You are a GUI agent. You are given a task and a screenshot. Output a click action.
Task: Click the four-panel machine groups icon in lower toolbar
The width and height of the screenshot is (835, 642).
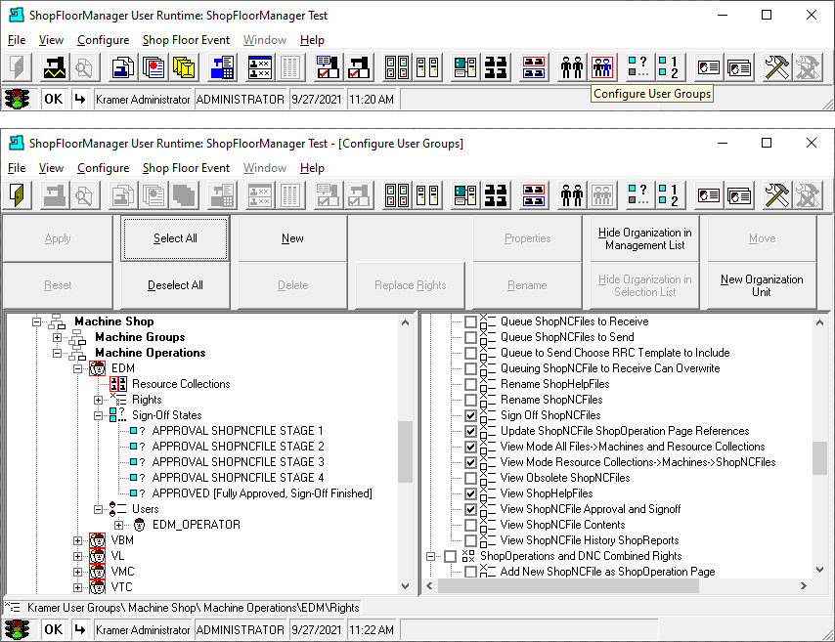click(x=397, y=195)
